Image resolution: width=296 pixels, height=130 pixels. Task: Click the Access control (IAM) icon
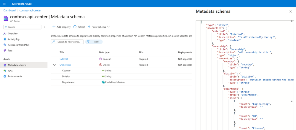point(5,45)
